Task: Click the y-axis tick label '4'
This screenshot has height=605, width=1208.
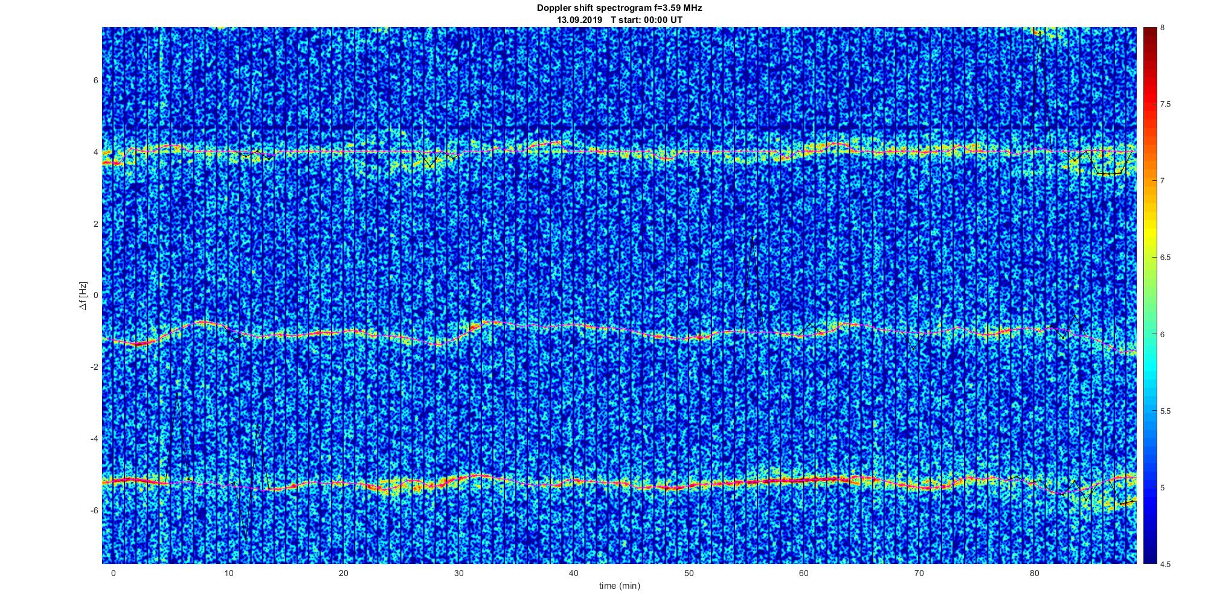Action: (x=95, y=152)
